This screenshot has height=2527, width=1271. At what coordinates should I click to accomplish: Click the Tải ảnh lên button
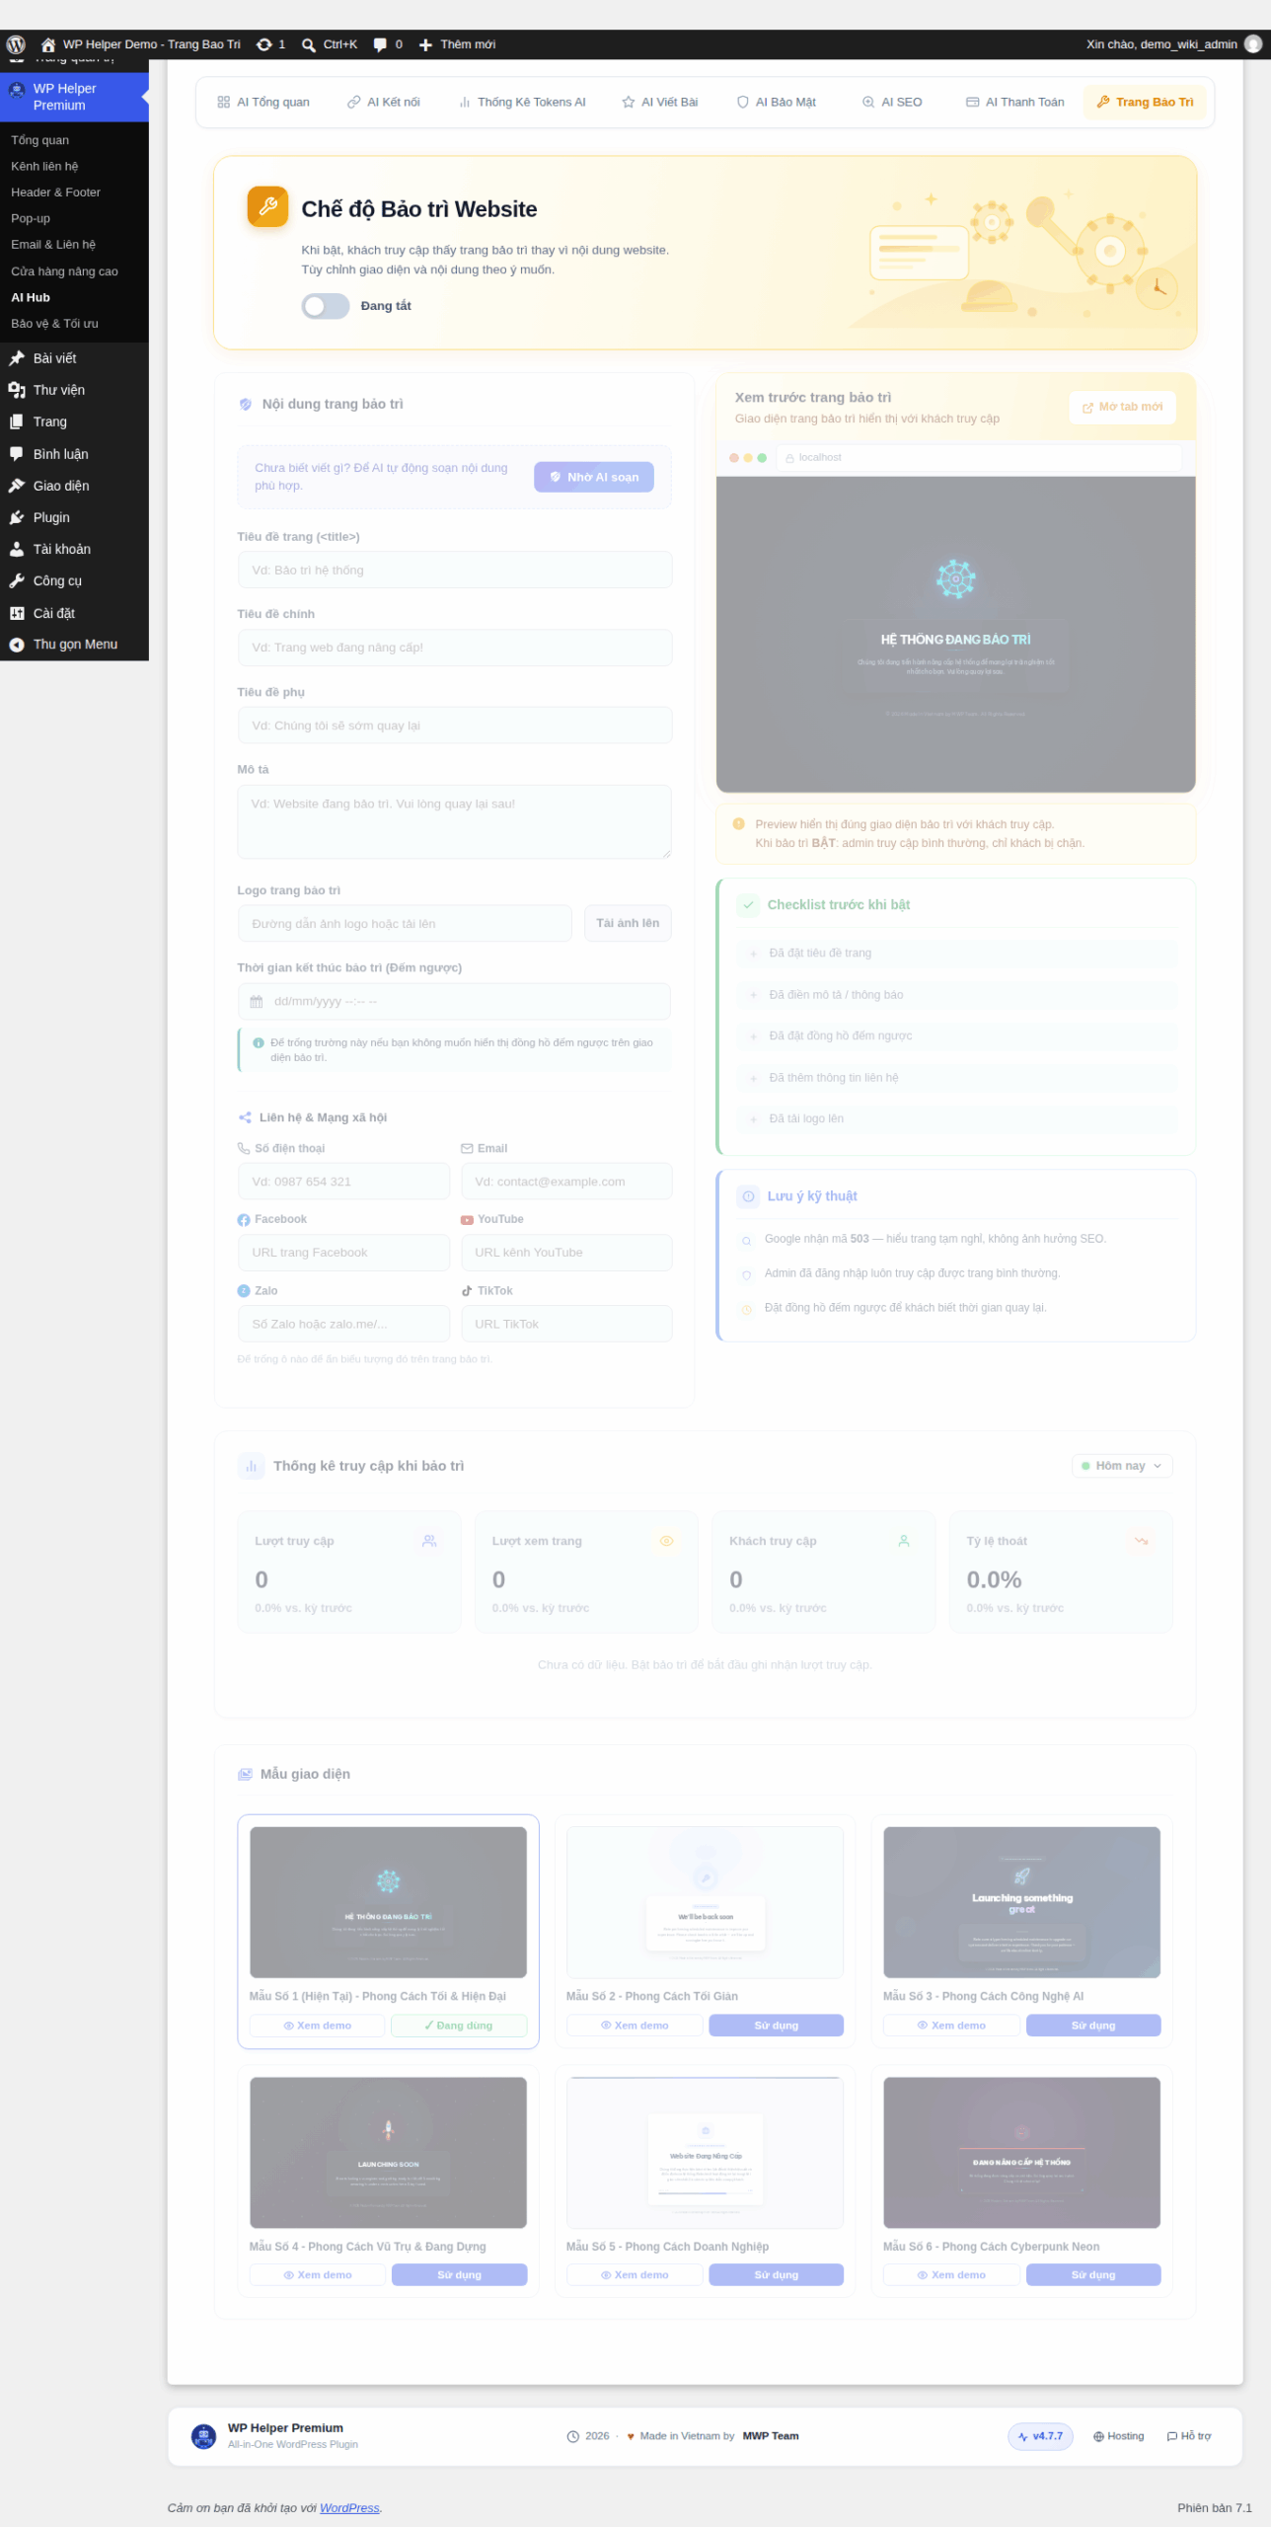pyautogui.click(x=628, y=923)
